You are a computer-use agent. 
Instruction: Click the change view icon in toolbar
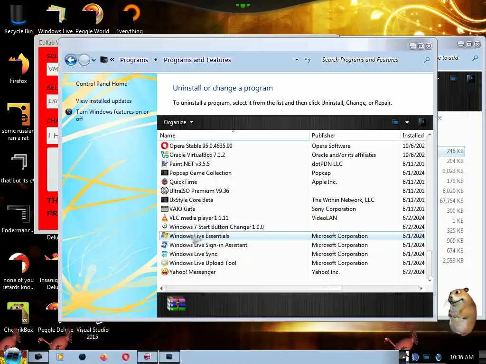pos(395,122)
